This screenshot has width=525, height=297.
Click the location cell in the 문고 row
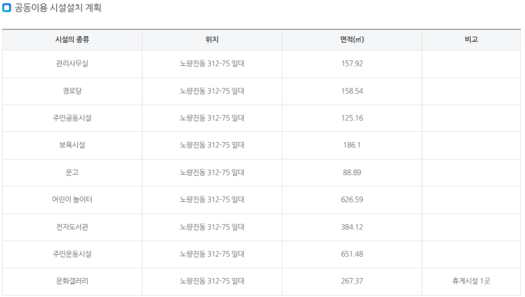pyautogui.click(x=212, y=173)
